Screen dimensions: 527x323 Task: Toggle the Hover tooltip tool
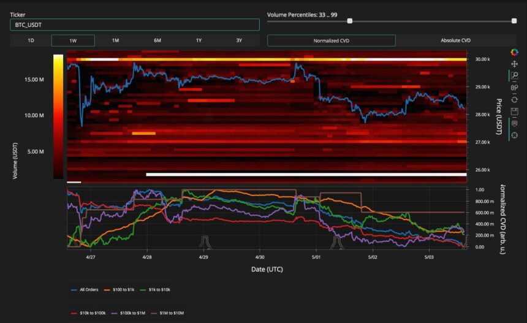(x=515, y=123)
